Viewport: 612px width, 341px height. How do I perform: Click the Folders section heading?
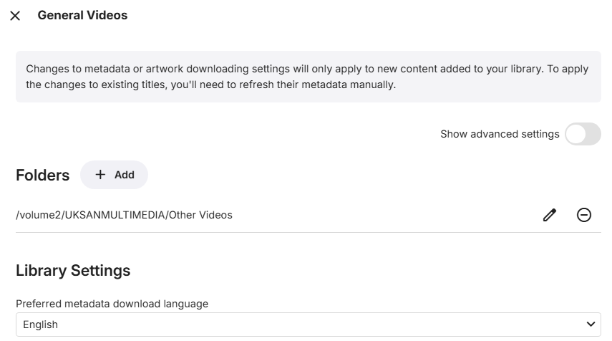pyautogui.click(x=43, y=176)
